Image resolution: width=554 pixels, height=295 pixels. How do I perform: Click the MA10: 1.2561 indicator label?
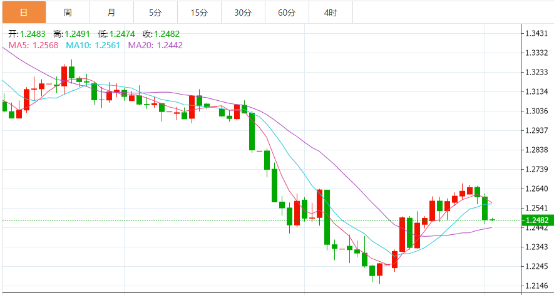coord(93,45)
